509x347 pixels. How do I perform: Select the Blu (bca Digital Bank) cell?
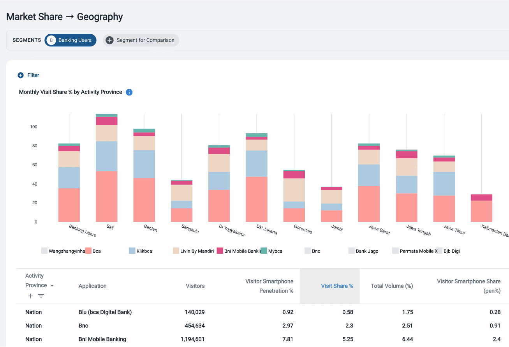(x=105, y=312)
